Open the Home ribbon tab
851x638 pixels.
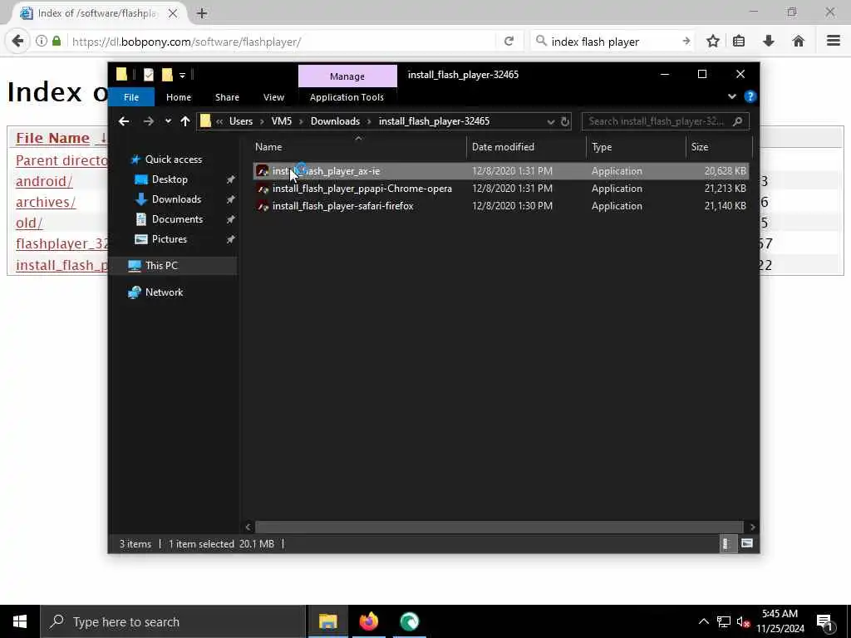179,97
